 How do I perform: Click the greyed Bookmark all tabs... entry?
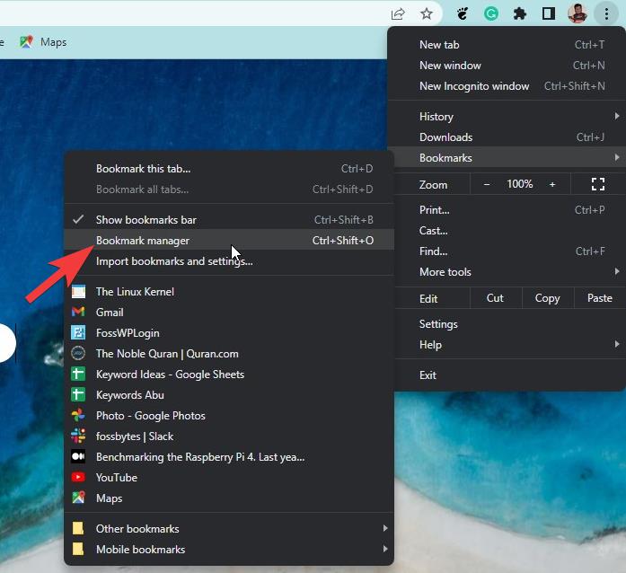tap(229, 190)
